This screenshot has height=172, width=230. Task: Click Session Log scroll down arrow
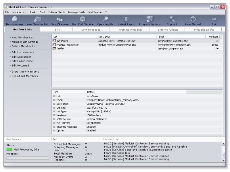223,160
